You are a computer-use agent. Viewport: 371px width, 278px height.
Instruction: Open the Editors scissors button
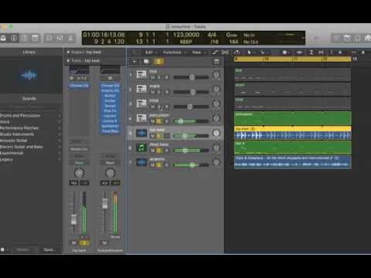point(70,39)
